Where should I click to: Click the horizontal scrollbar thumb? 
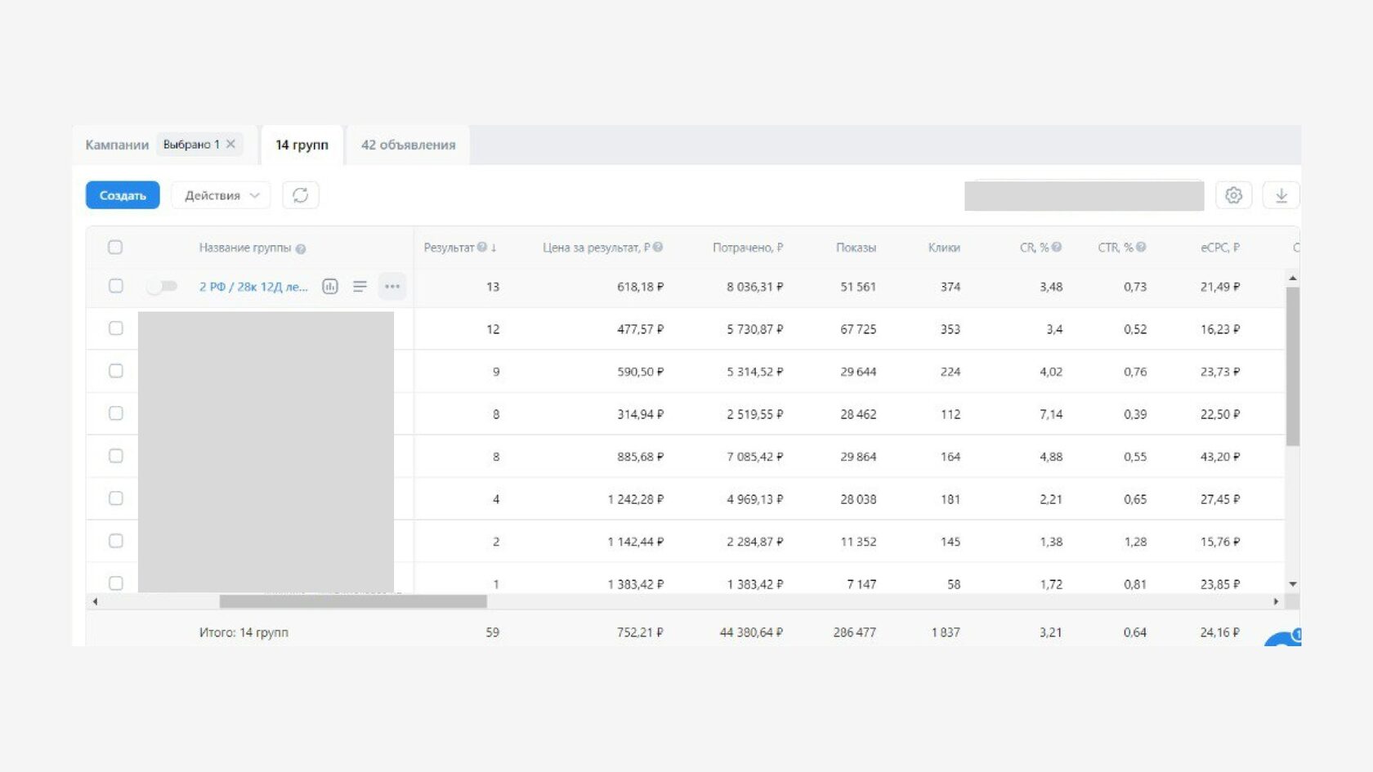353,602
